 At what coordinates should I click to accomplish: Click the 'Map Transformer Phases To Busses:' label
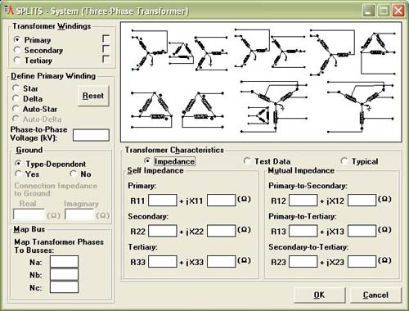(59, 246)
